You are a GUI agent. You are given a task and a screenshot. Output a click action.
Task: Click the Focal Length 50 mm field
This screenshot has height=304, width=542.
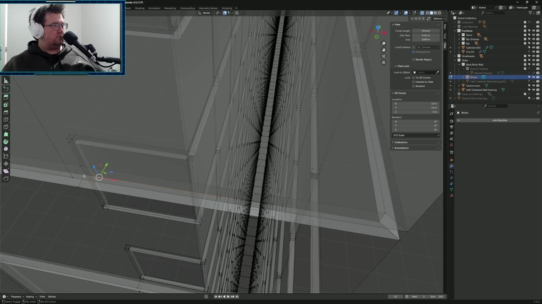point(426,31)
